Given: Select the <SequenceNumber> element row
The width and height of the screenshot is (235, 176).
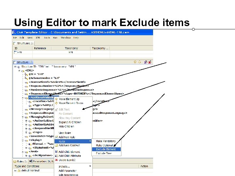Looking at the screenshot, I should click(x=59, y=86).
